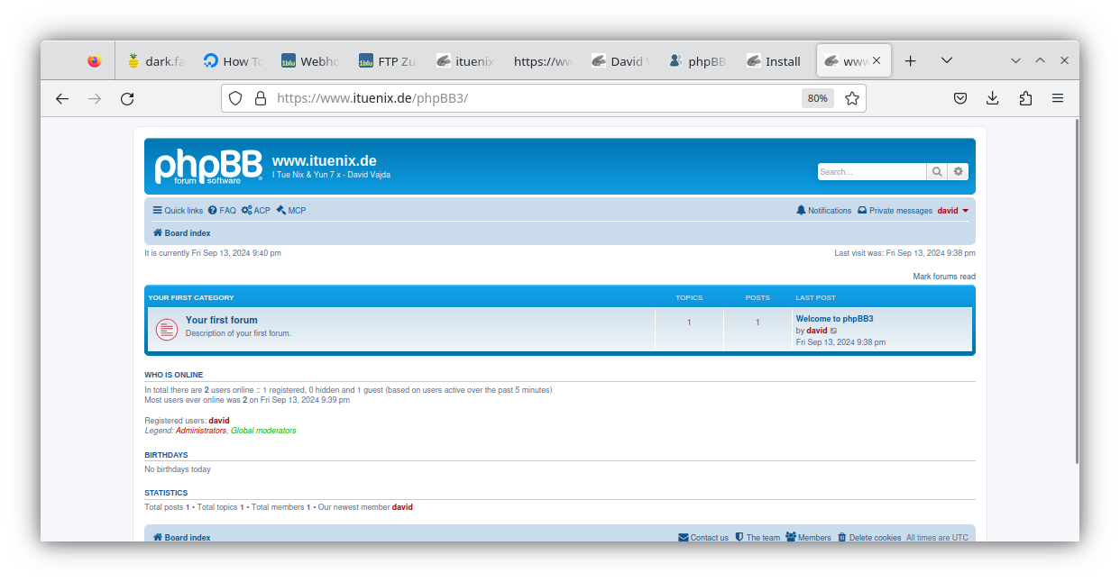Switch to the dark.fa browser tab
The width and height of the screenshot is (1120, 582).
(x=161, y=61)
